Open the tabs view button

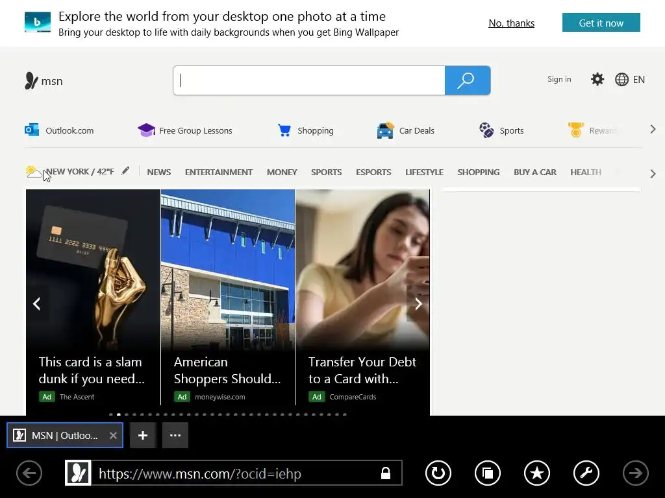[x=488, y=473]
